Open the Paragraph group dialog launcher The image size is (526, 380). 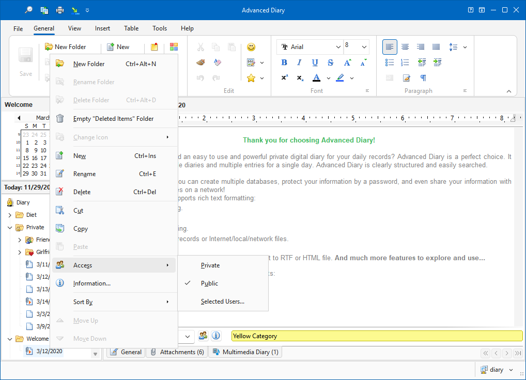[465, 91]
